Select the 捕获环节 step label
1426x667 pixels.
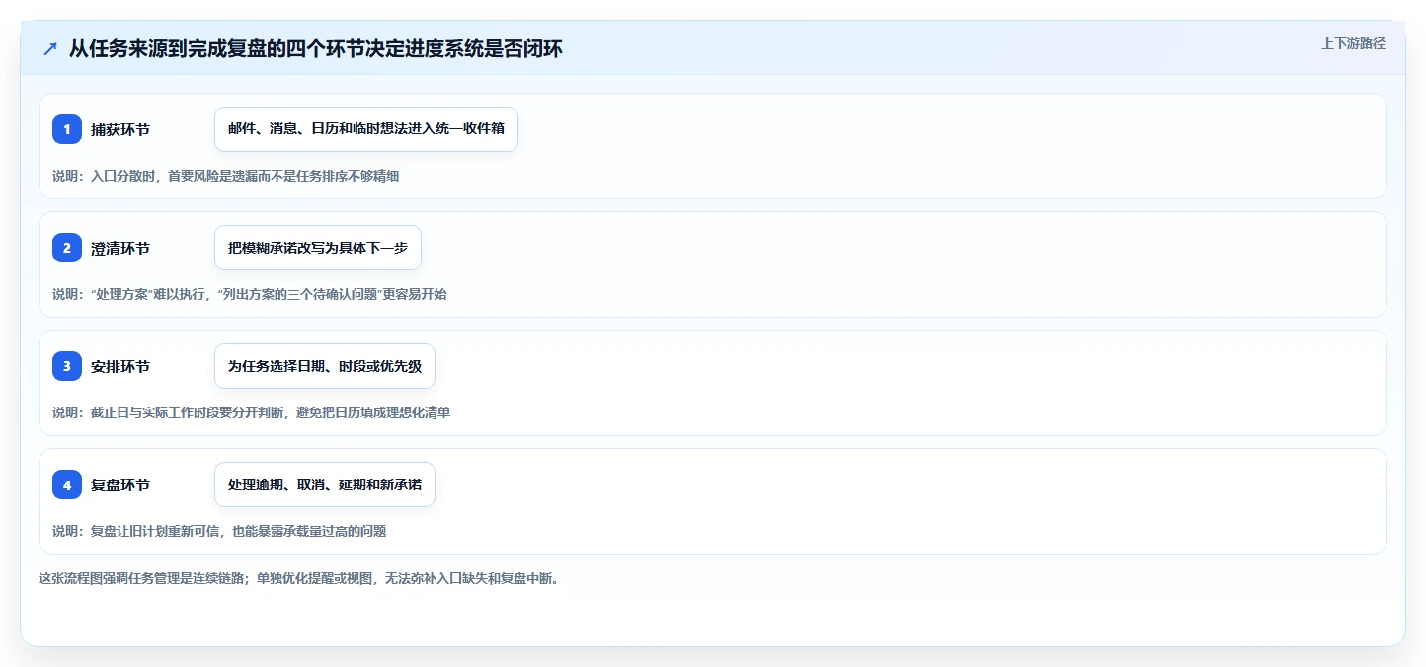pos(120,129)
